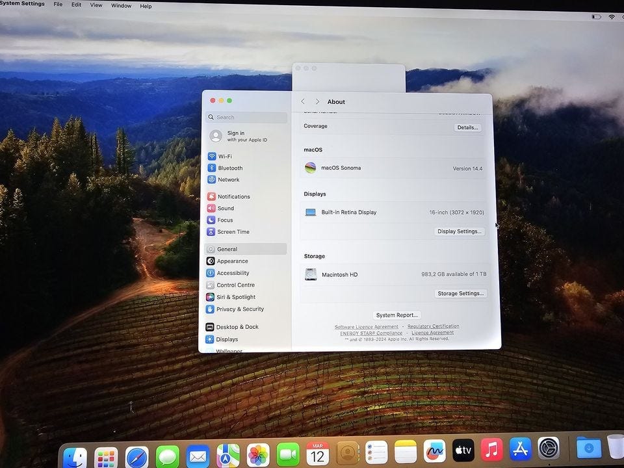
Task: Open the Edit menu
Action: pos(77,5)
